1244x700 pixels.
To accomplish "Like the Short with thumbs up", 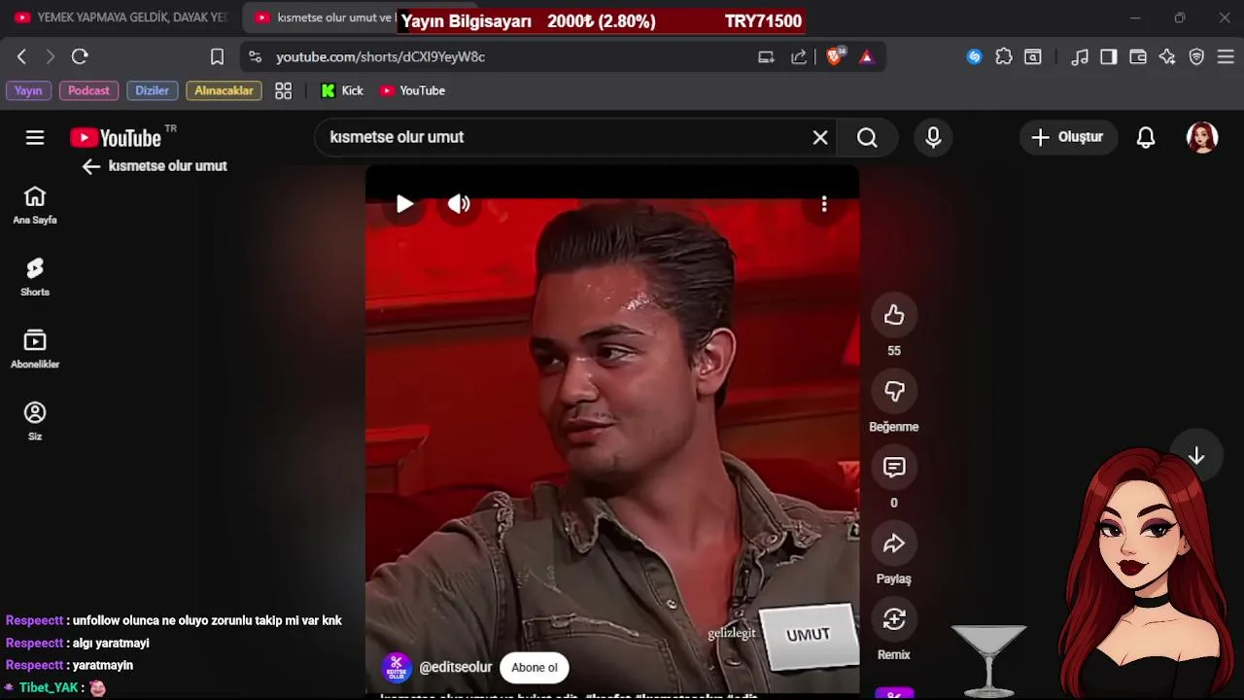I will 894,315.
